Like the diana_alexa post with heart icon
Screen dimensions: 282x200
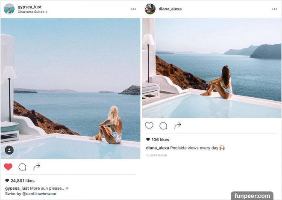pos(149,126)
